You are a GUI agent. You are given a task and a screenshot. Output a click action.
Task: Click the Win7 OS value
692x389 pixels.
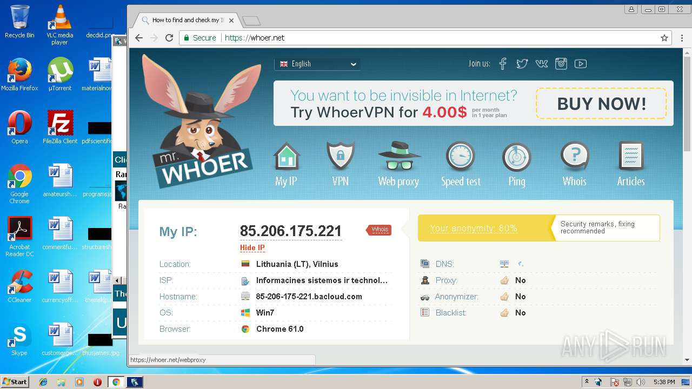265,313
